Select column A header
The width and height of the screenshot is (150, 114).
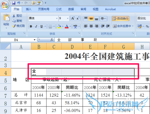tap(21, 46)
